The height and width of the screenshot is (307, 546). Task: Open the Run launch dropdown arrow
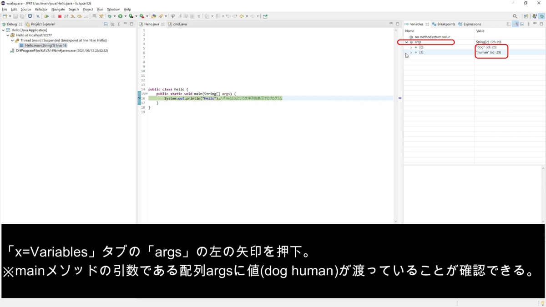pos(125,16)
